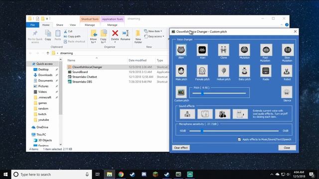Click Paste shortcut in the ribbon
319x179 pixels.
click(74, 41)
